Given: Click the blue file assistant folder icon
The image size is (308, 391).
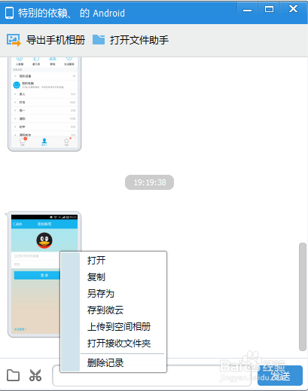Looking at the screenshot, I should [x=99, y=40].
